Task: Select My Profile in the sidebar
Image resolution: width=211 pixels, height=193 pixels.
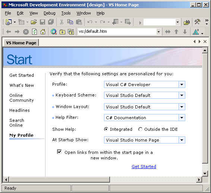Action: click(21, 135)
